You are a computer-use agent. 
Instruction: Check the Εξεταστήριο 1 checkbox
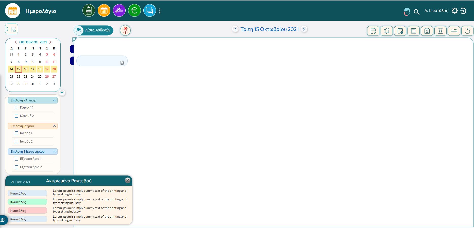click(x=16, y=159)
